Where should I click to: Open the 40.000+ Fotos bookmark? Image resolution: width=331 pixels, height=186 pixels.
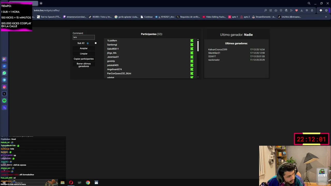click(100, 17)
